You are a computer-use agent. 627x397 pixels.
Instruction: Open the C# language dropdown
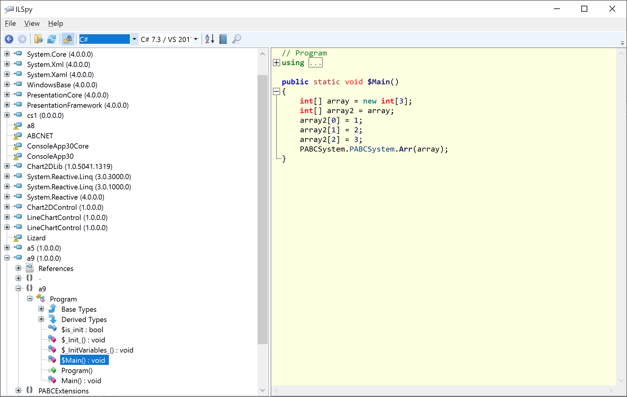pyautogui.click(x=134, y=39)
